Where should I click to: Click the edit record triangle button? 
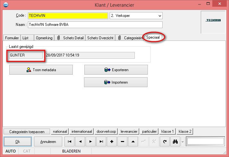(133, 141)
